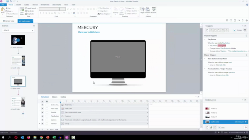This screenshot has height=140, width=249.
Task: Toggle Group checkbox in Triggers panel
Action: coord(235,30)
